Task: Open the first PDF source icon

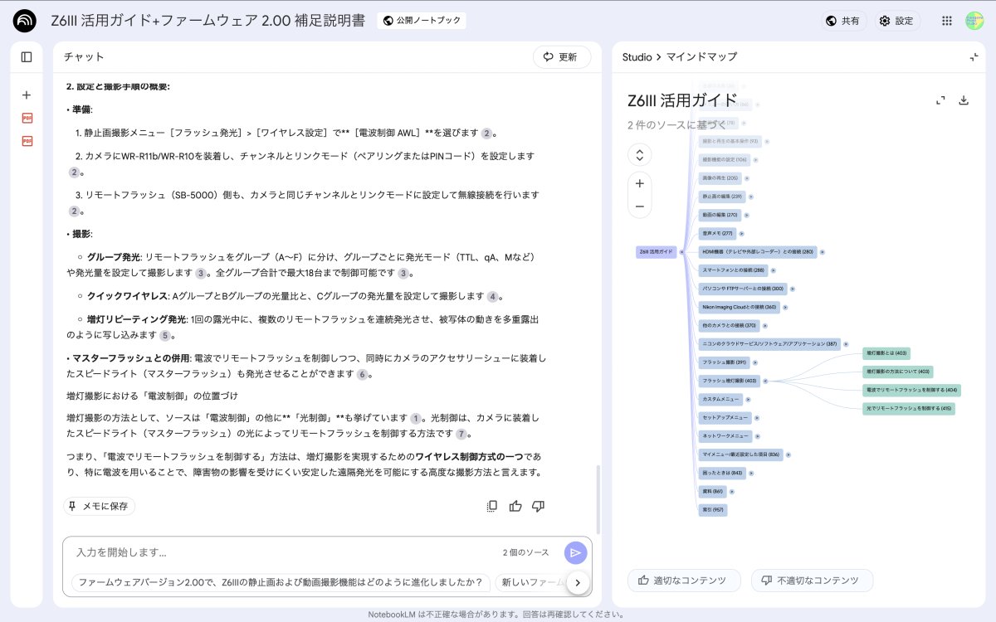Action: coord(27,119)
